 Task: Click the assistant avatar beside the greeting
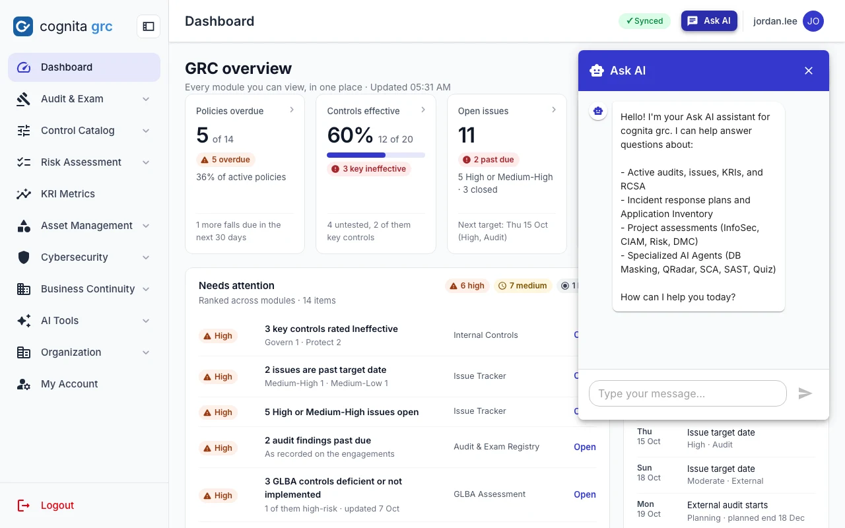coord(598,111)
